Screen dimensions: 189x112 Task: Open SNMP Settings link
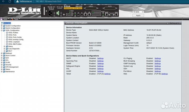100,64
